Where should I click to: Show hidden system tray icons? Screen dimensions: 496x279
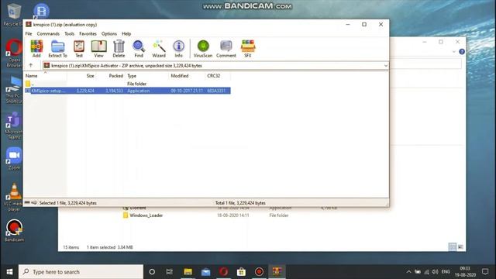[x=408, y=272]
